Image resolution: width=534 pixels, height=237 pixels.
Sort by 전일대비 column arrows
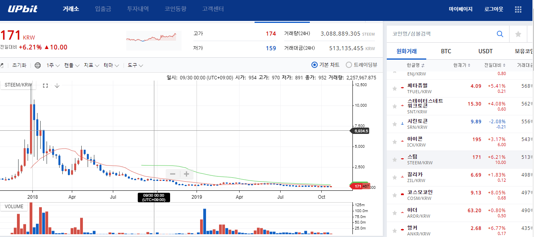[504, 65]
